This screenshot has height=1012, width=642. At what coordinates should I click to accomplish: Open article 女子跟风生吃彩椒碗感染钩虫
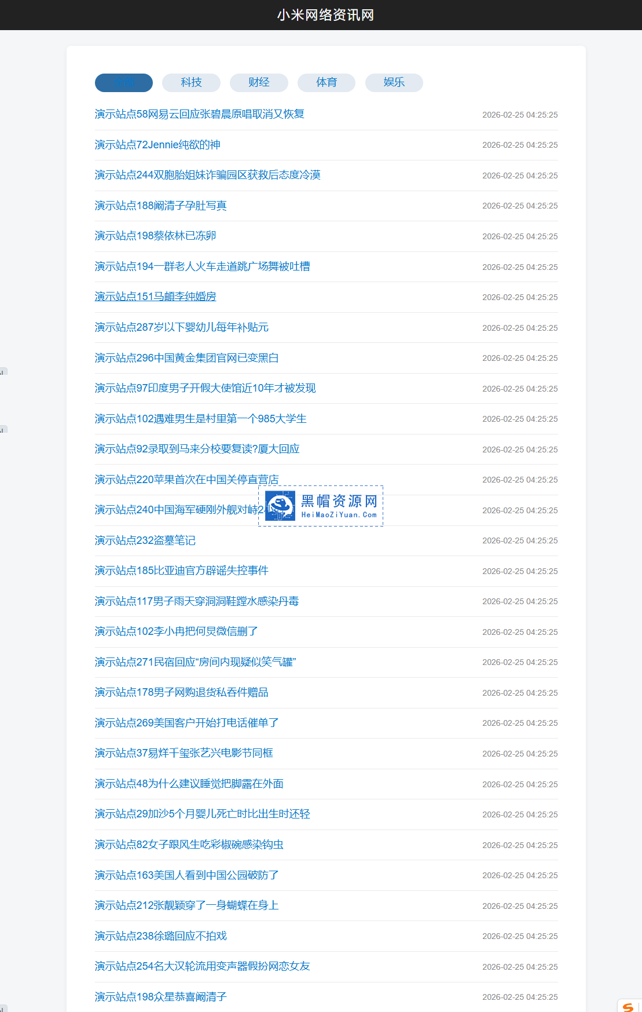coord(189,845)
